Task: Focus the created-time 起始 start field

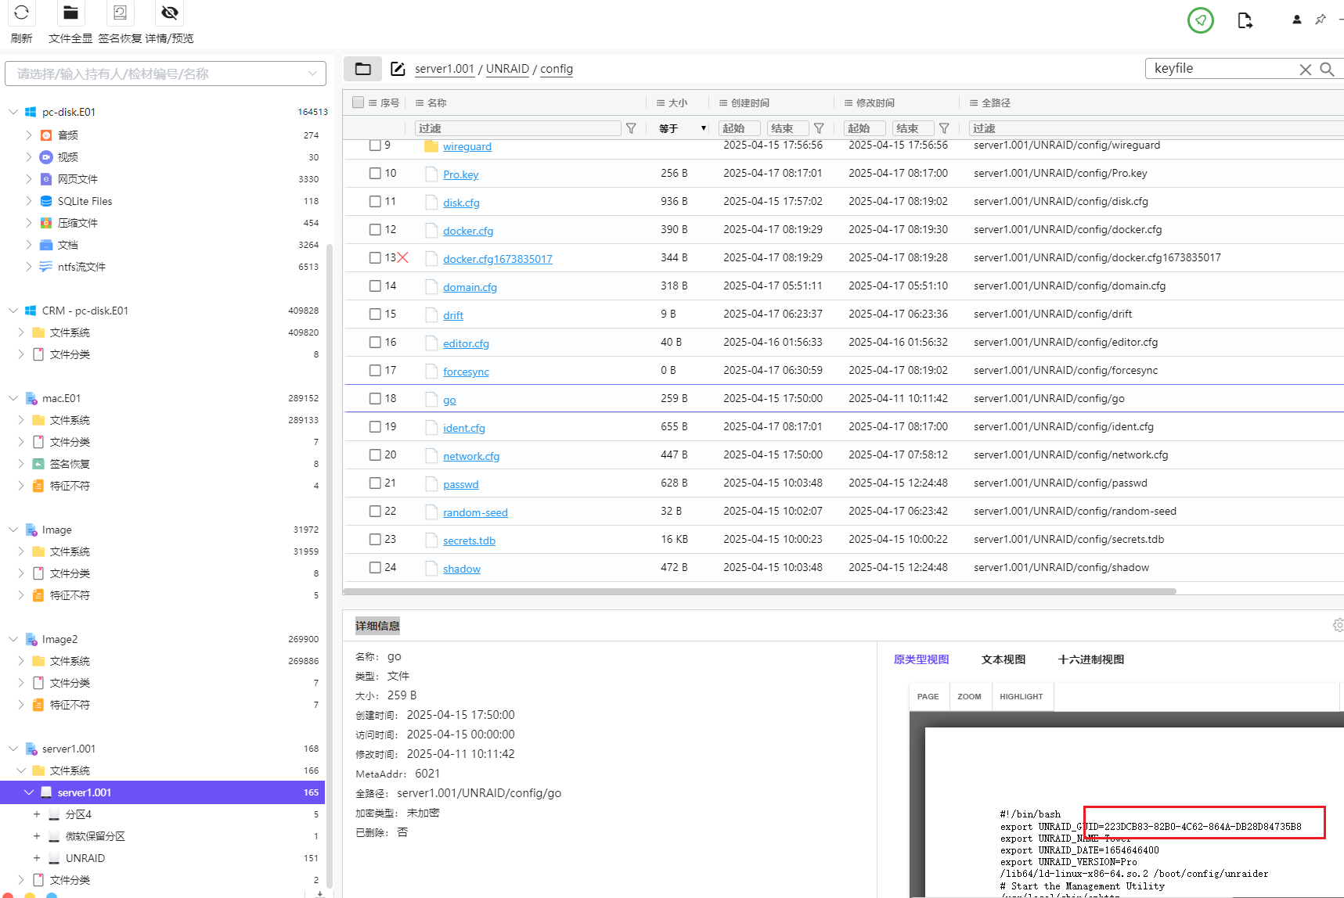Action: pyautogui.click(x=740, y=128)
